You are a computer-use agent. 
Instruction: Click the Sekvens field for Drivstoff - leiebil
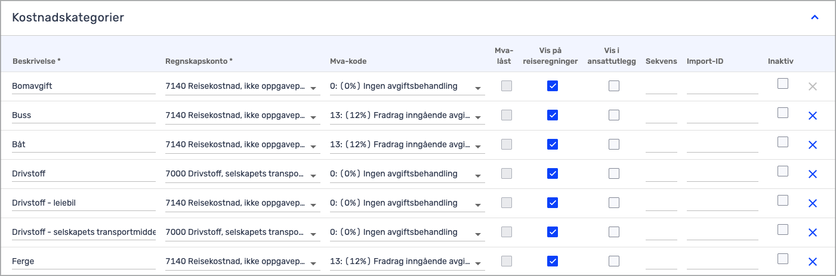point(661,203)
